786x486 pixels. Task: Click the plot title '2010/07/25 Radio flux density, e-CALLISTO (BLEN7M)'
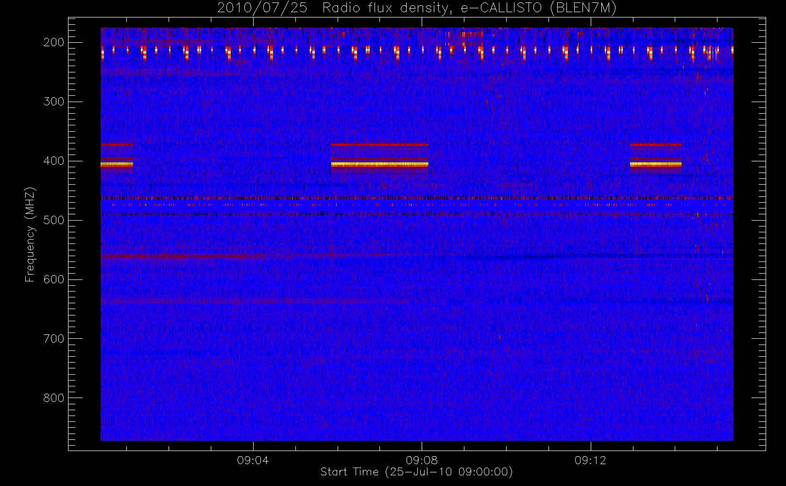point(417,8)
